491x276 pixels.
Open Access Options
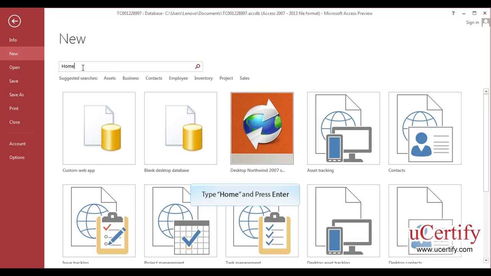(x=22, y=158)
